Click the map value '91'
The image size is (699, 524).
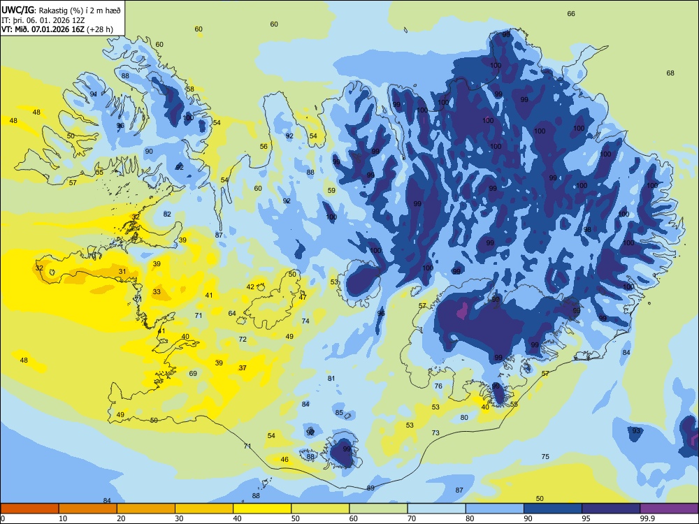94,94
